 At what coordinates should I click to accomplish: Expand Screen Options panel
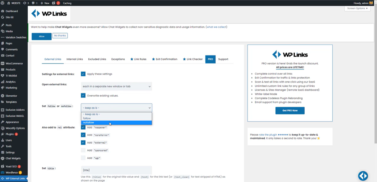357,8
